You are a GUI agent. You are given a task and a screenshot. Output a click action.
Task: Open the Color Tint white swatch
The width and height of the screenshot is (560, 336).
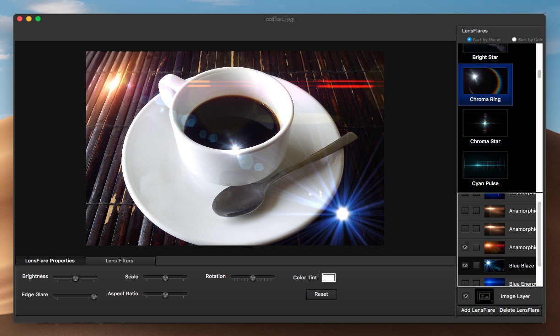pos(328,277)
